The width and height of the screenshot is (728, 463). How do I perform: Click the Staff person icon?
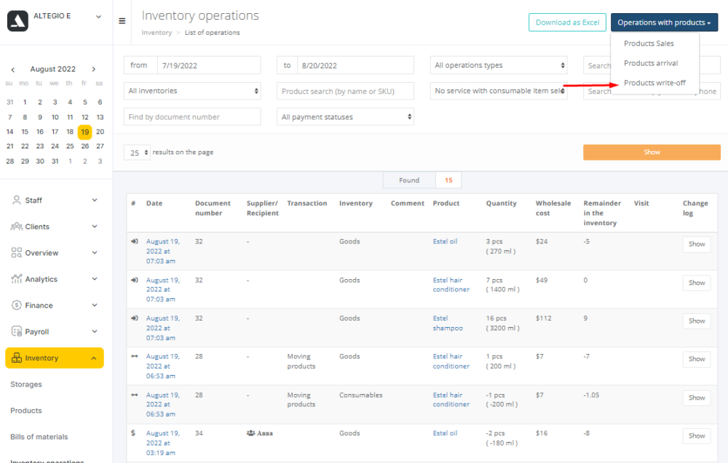coord(17,200)
